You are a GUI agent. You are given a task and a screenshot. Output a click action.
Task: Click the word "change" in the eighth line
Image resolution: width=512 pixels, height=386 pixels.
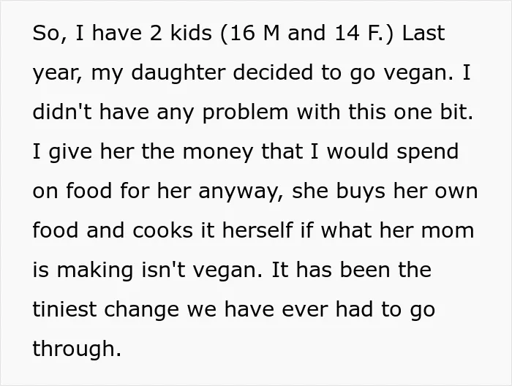pos(141,311)
